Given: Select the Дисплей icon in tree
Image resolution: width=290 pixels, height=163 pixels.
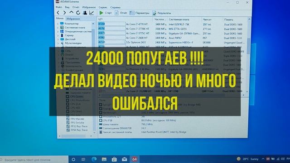Looking at the screenshot, I should (62, 39).
